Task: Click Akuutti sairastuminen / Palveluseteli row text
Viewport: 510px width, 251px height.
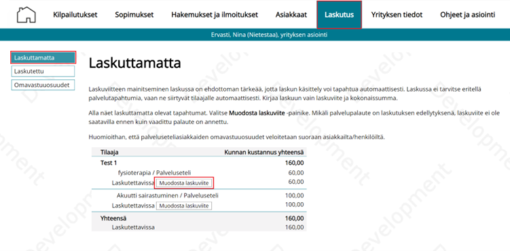Action: tap(167, 195)
